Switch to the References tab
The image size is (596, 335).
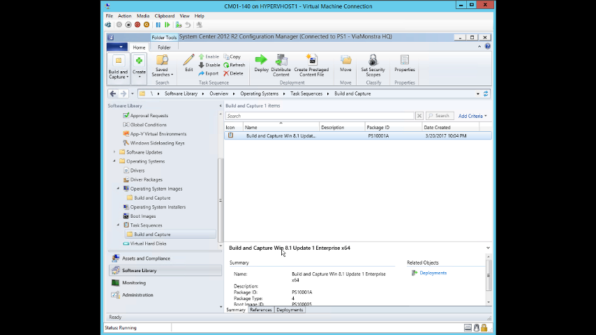point(260,310)
